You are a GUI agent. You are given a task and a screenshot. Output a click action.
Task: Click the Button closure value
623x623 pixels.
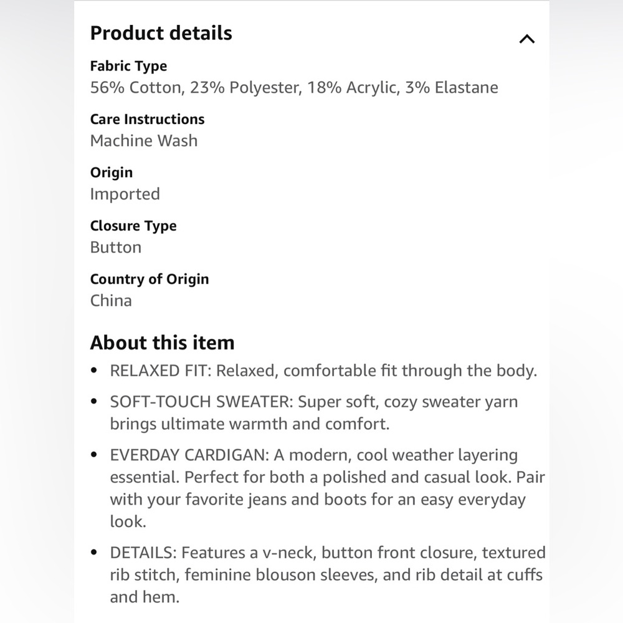click(116, 247)
